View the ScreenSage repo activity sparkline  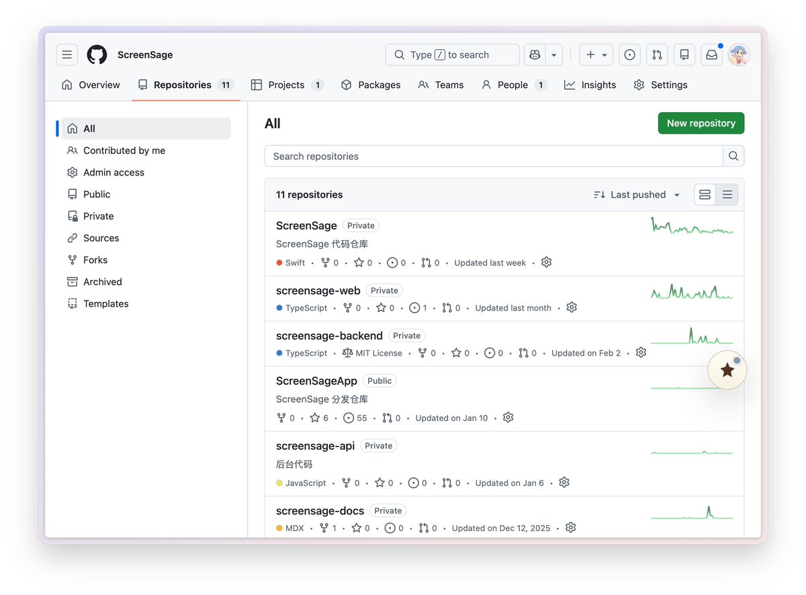[x=692, y=225]
